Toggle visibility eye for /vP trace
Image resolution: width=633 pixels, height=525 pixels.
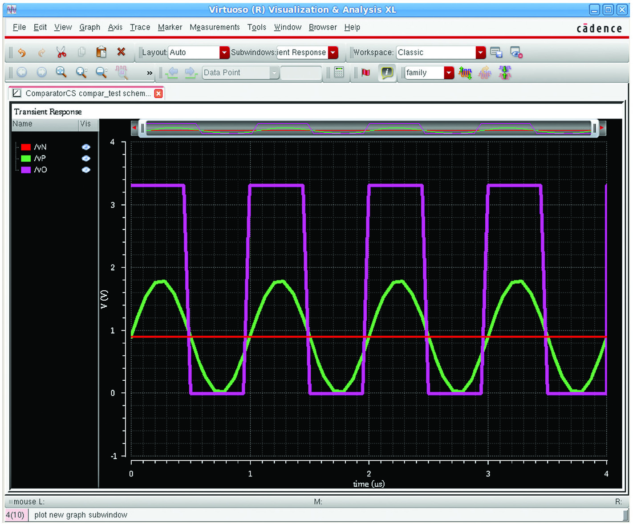pyautogui.click(x=86, y=159)
